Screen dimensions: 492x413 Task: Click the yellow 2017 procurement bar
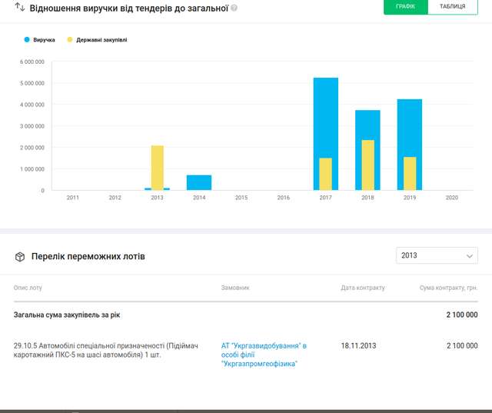point(326,174)
